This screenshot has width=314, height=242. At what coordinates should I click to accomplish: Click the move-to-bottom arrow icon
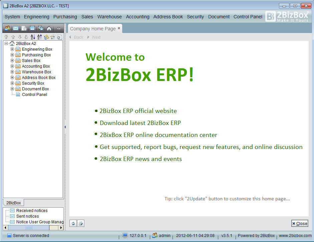[26, 37]
